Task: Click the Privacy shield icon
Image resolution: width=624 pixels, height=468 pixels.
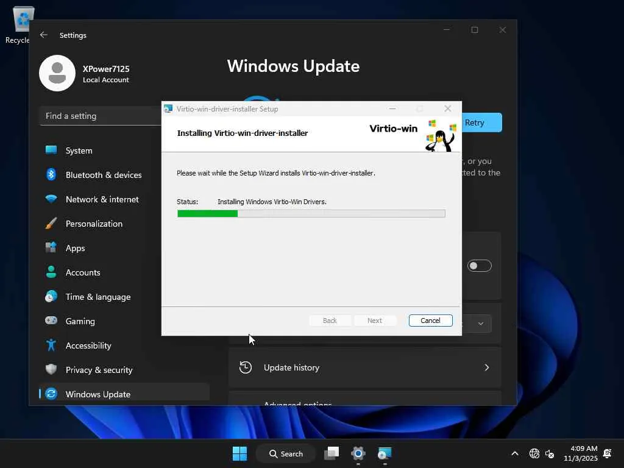Action: tap(51, 369)
